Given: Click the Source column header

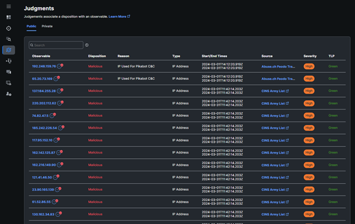Looking at the screenshot, I should pyautogui.click(x=267, y=56).
